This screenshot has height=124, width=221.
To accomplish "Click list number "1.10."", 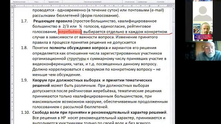I will [25, 113].
